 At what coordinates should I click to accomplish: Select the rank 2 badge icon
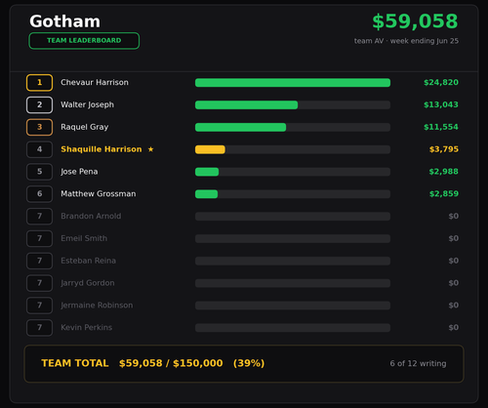pos(39,104)
